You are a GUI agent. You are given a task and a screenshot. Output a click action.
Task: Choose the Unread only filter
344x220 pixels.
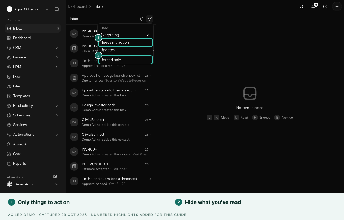[126, 60]
